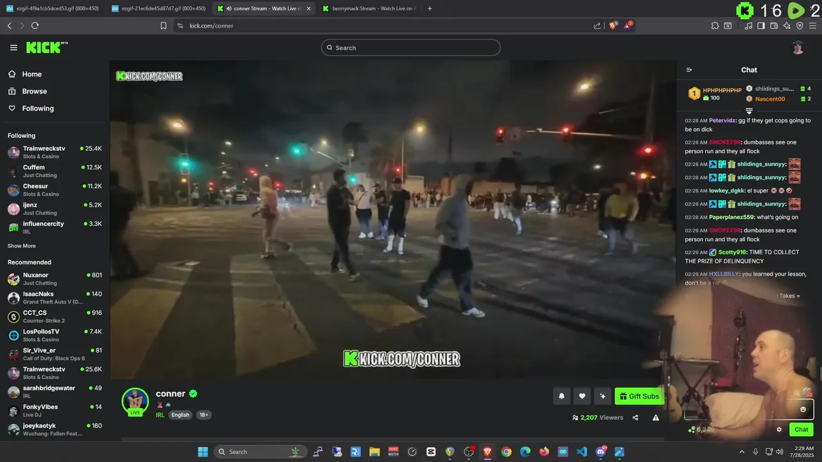Switch to the conner Stream tab

pos(263,8)
